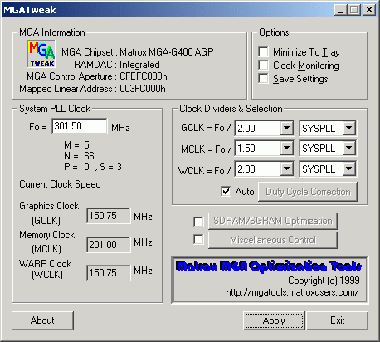This screenshot has width=380, height=342.
Task: Tick checkbox beside SDRAM/SGRAM Optimization
Action: 198,222
